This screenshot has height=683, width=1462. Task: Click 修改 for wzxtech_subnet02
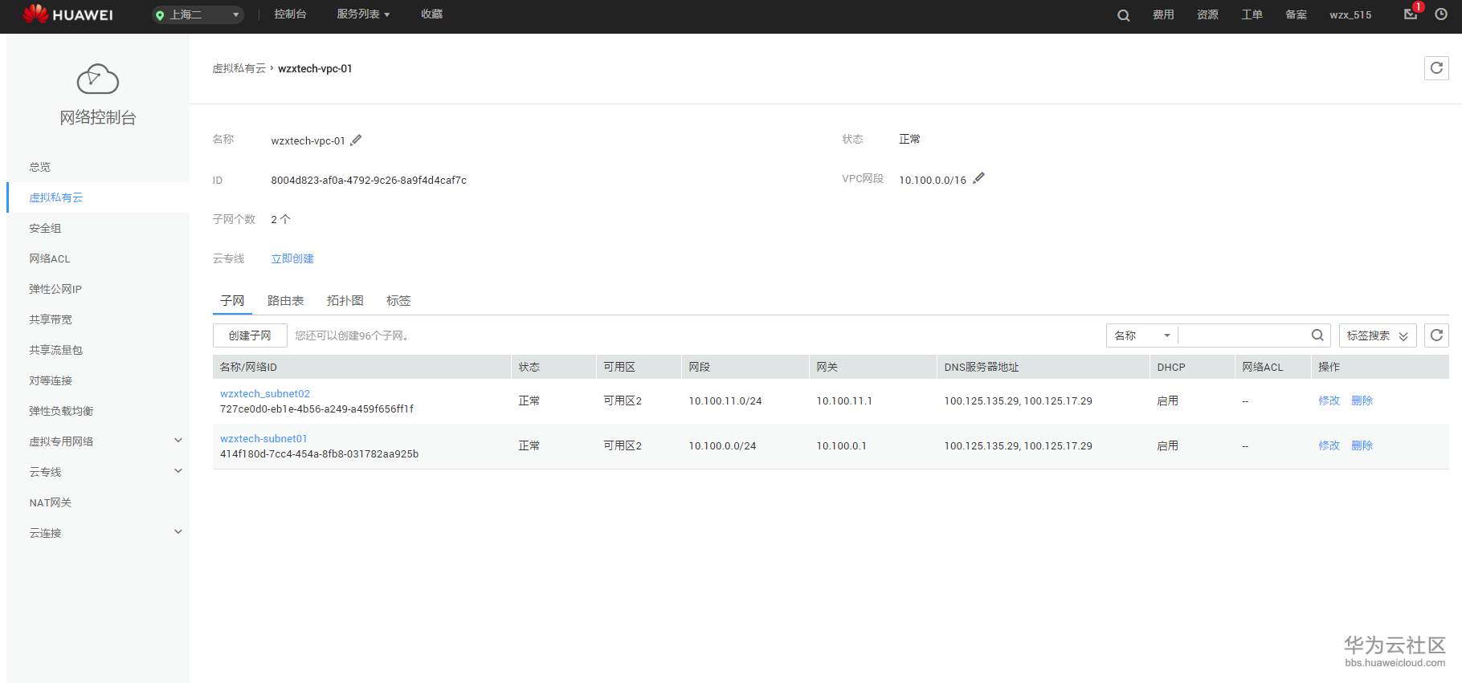1329,400
